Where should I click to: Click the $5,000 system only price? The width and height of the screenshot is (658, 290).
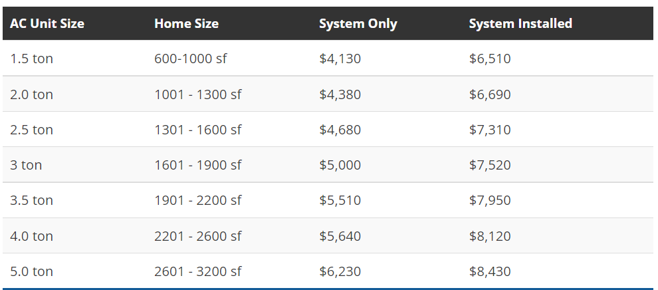(x=340, y=165)
